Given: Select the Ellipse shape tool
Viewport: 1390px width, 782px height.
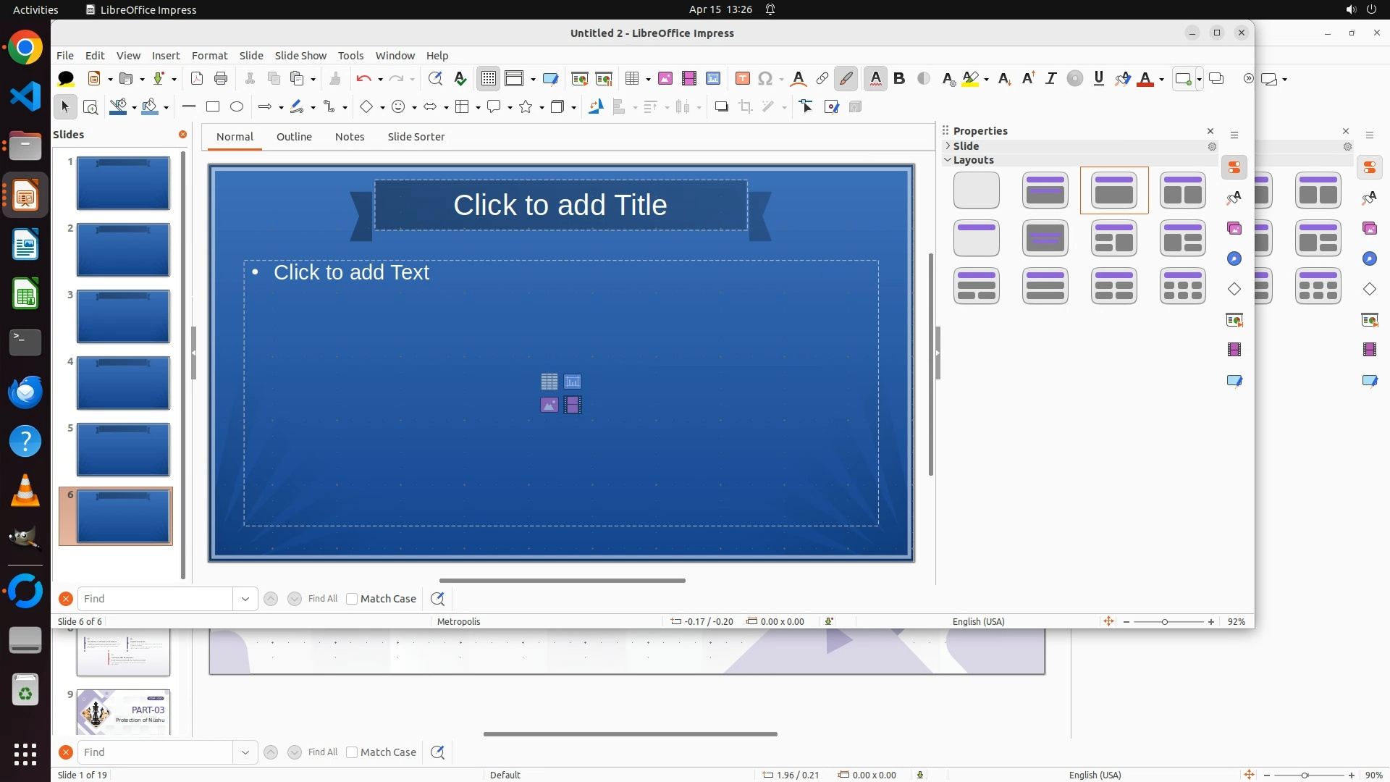Looking at the screenshot, I should pos(237,107).
